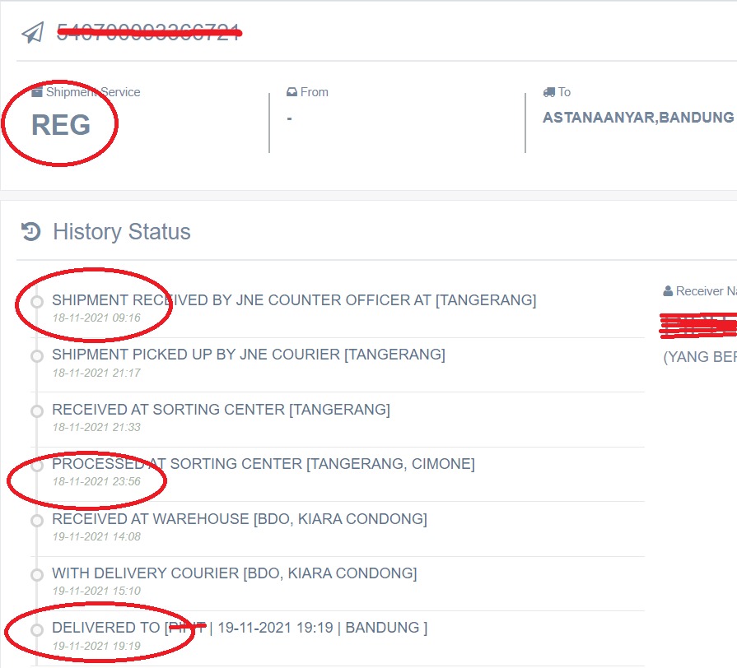This screenshot has width=737, height=668.
Task: Click the Shipment Service box icon
Action: 37,92
